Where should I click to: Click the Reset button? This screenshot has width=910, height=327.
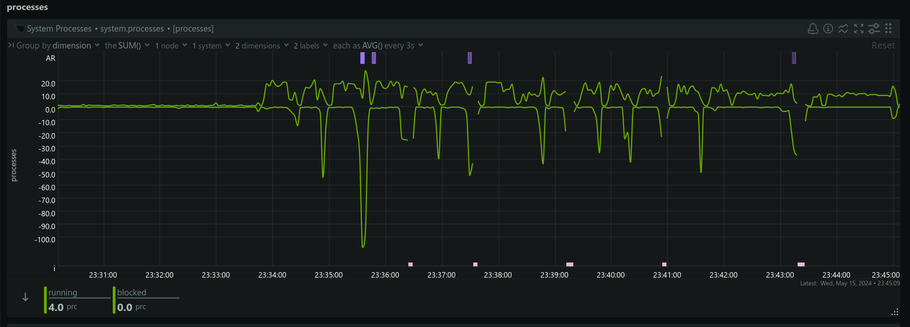pos(883,46)
